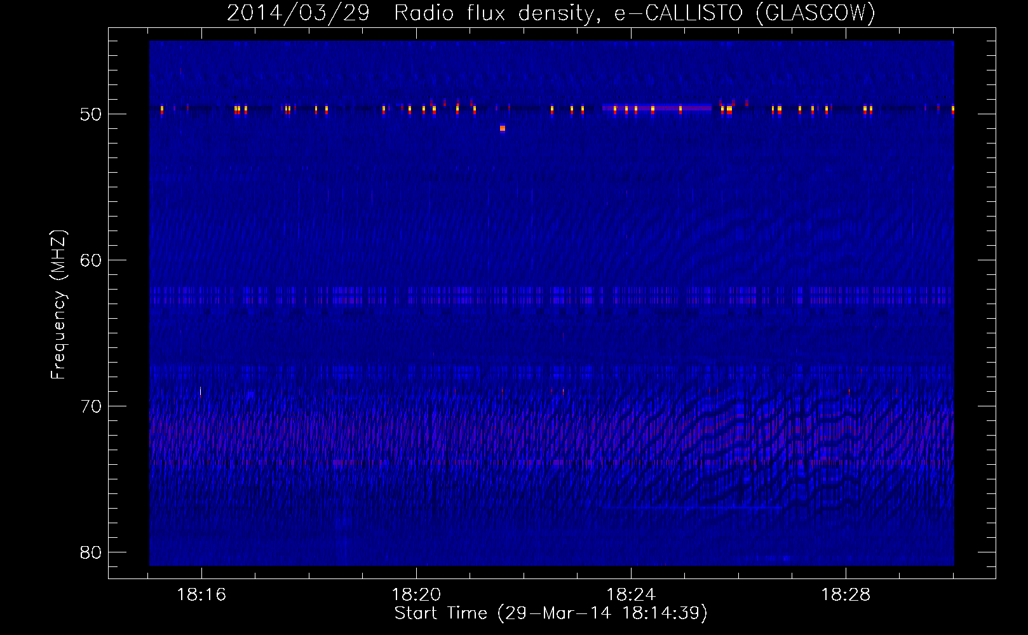Click the 18:16 time tick label
The image size is (1028, 635).
tap(201, 595)
